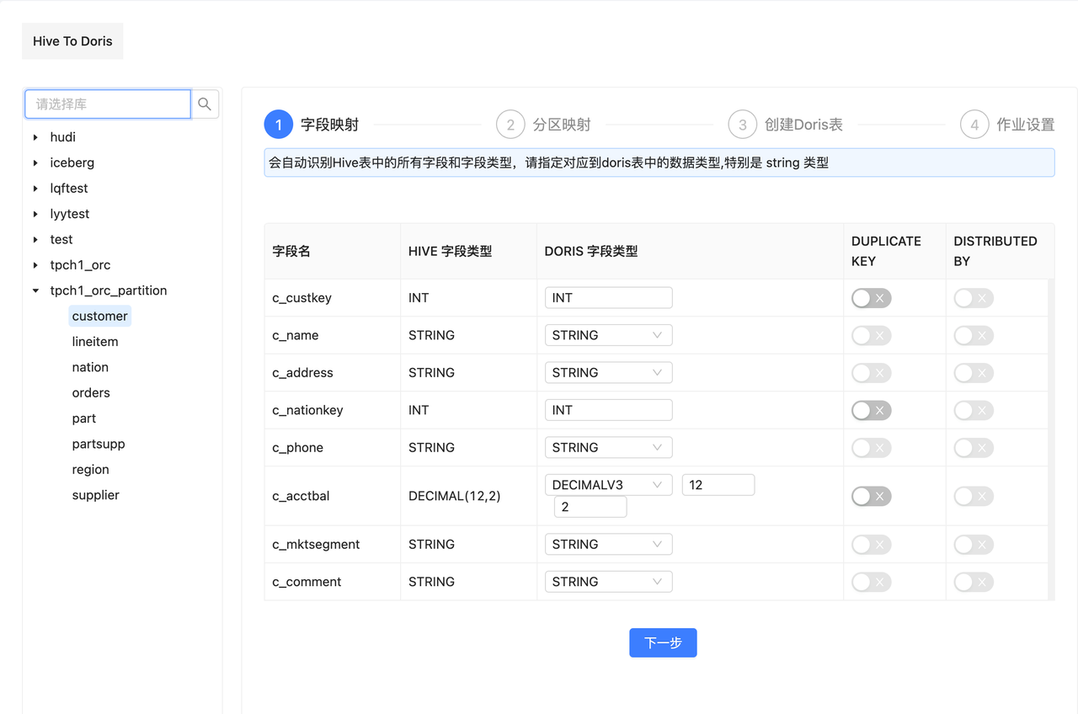Click the collapse arrow beside tpch1_orc_partition
The height and width of the screenshot is (714, 1078).
35,290
